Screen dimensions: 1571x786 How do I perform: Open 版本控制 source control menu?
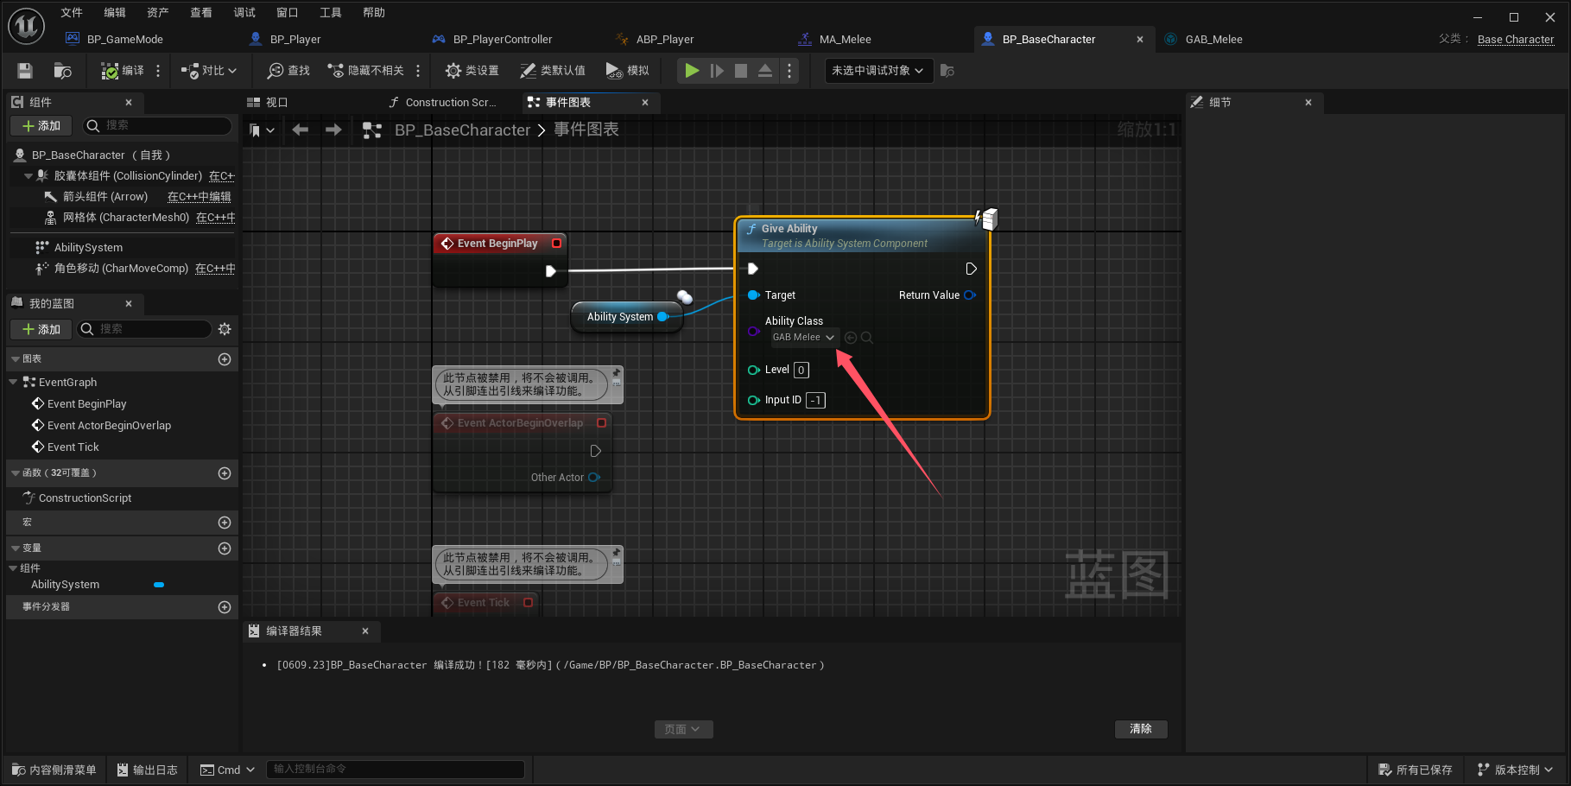pyautogui.click(x=1516, y=770)
